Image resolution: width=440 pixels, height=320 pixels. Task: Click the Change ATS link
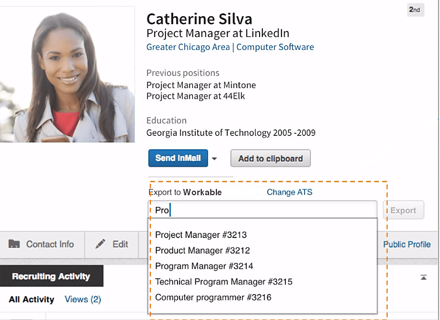coord(289,192)
